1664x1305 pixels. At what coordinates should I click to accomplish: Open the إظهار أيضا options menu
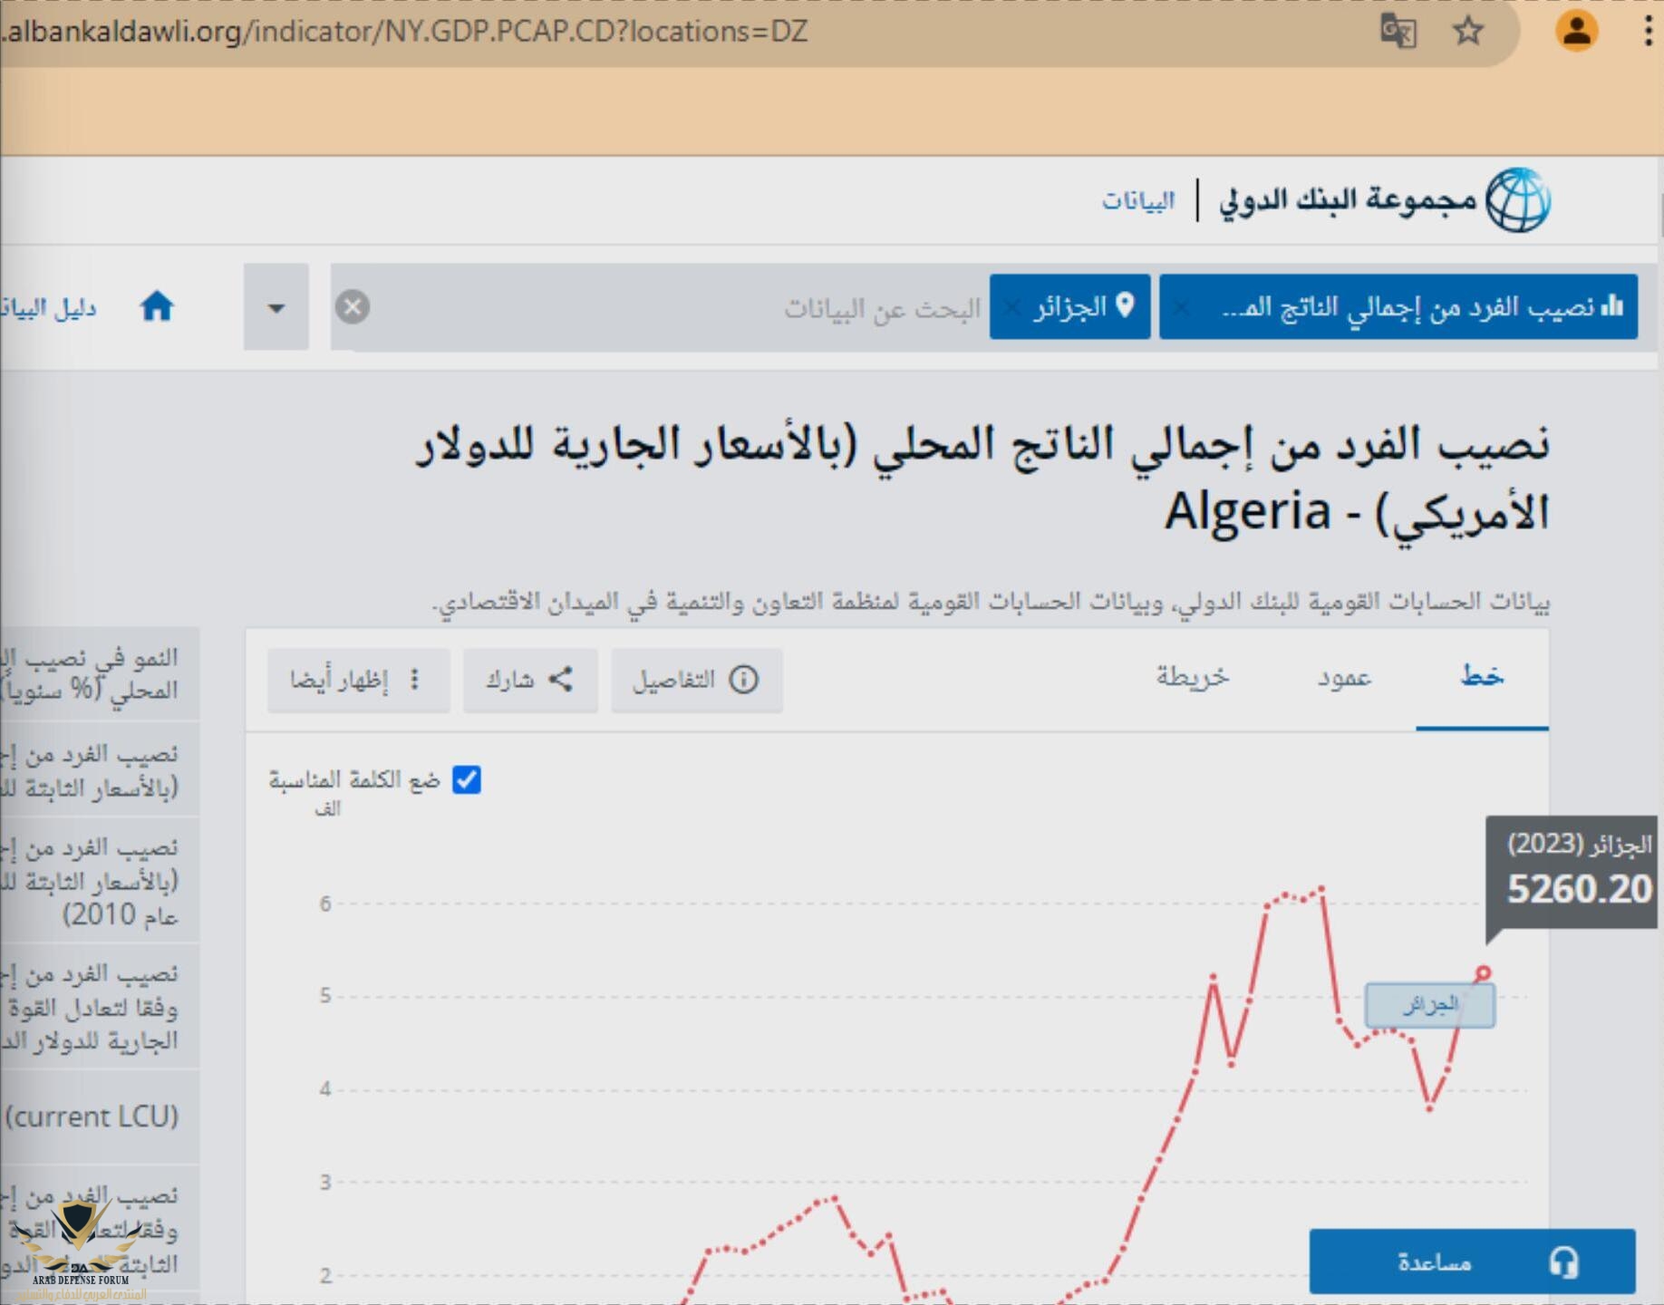[358, 680]
